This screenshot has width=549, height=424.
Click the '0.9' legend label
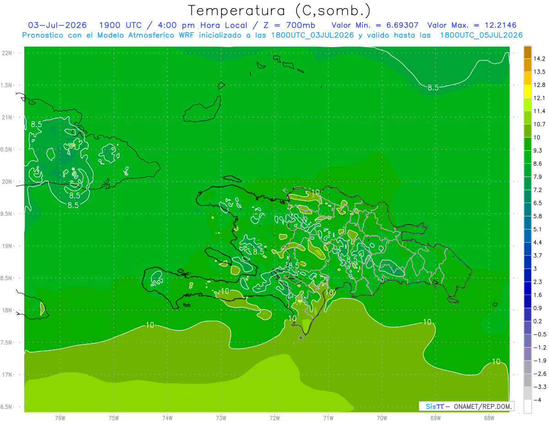pyautogui.click(x=538, y=308)
